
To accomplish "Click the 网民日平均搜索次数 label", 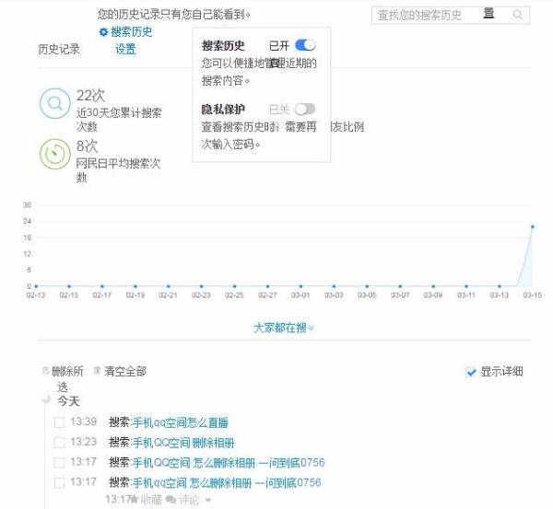I will 118,170.
